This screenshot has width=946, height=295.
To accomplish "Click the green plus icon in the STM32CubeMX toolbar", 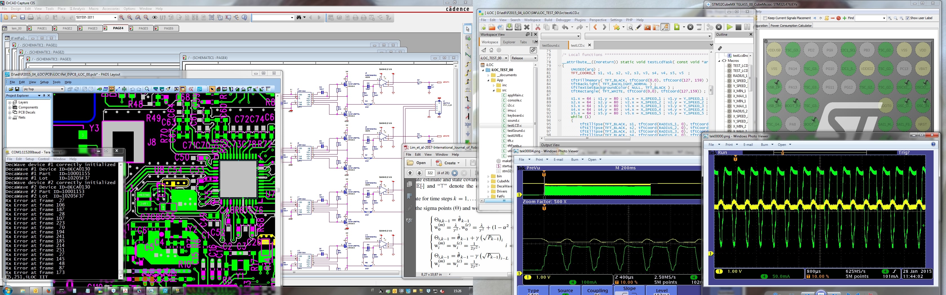I will [x=845, y=18].
